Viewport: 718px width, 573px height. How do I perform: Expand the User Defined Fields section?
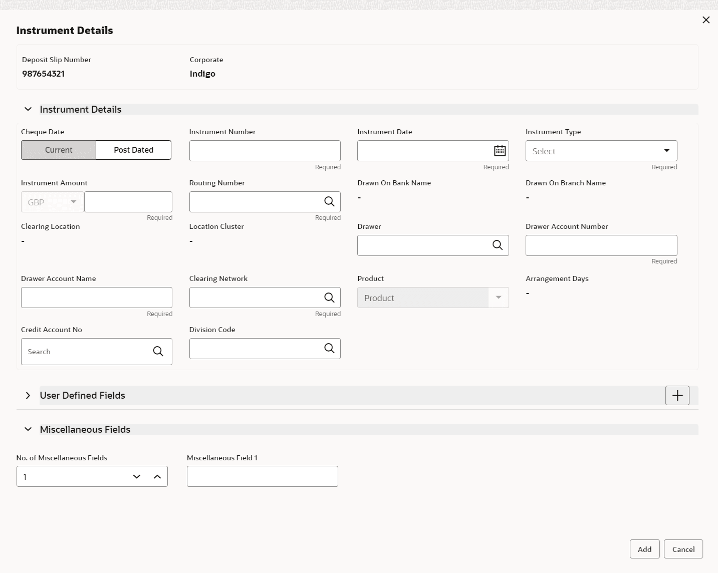pyautogui.click(x=28, y=395)
